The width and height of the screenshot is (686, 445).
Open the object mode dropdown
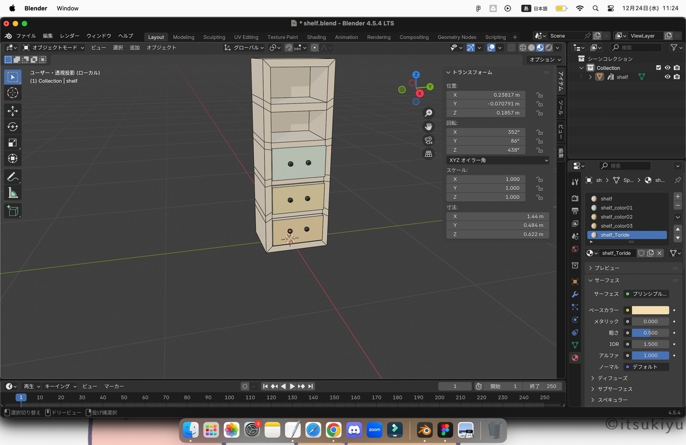[x=53, y=48]
